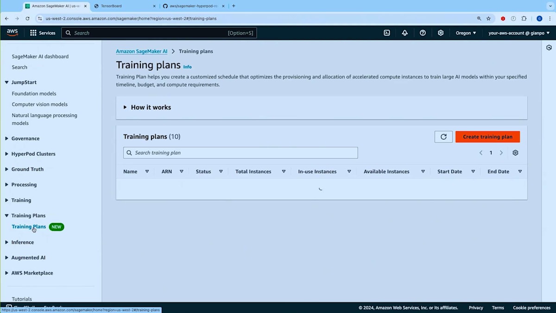
Task: Open the browser three-dot menu
Action: [550, 19]
